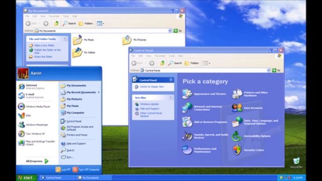Expand address bar dropdown in My Documents
Image resolution: width=322 pixels, height=181 pixels.
click(x=170, y=31)
